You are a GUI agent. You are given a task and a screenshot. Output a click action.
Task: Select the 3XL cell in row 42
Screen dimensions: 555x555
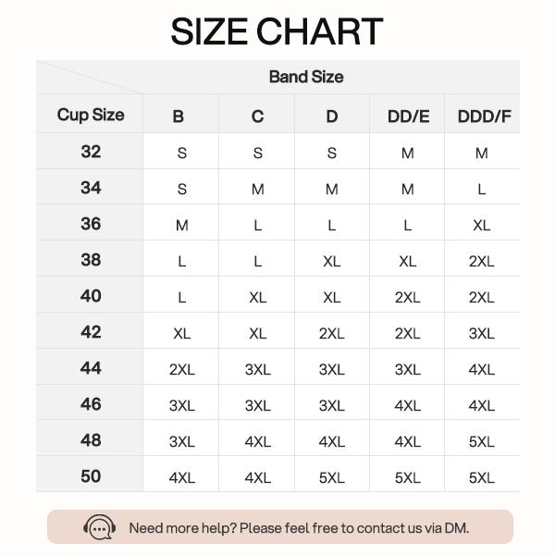[x=482, y=334]
